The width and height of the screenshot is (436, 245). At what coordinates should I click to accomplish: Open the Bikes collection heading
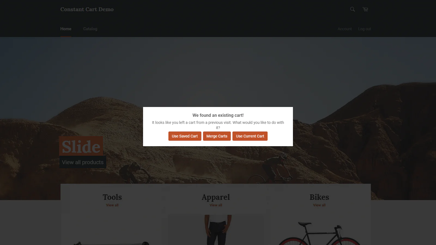coord(319,197)
